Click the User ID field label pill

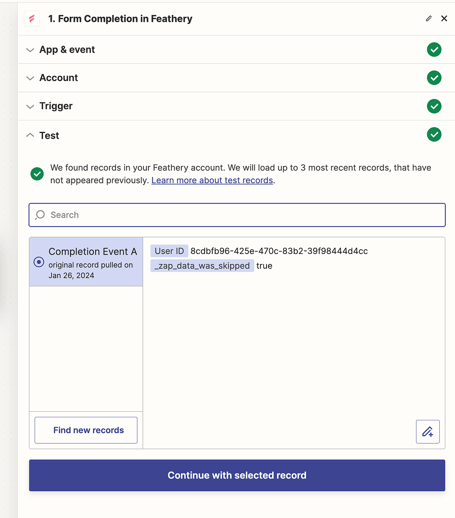[169, 251]
